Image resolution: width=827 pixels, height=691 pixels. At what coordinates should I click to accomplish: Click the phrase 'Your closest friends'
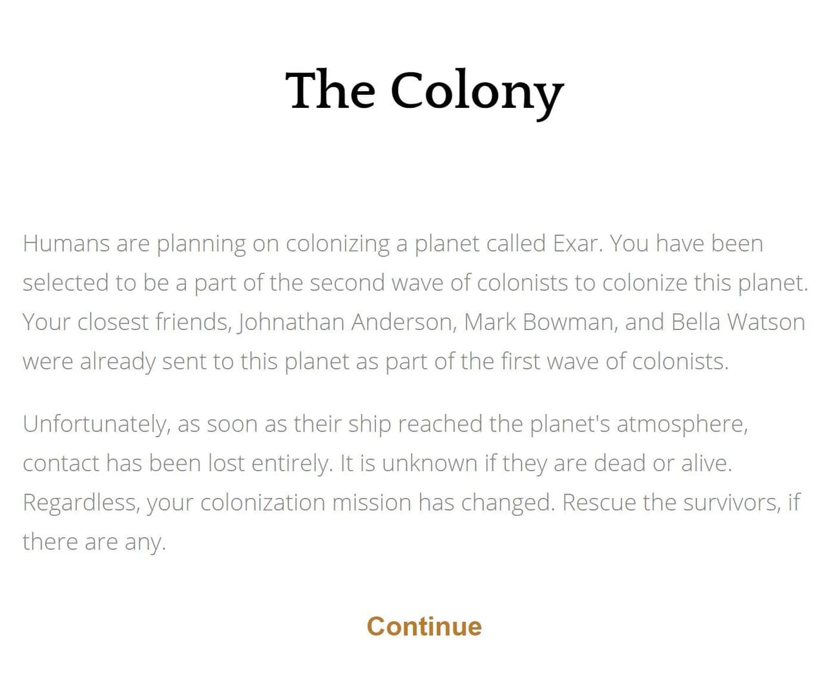pos(126,322)
